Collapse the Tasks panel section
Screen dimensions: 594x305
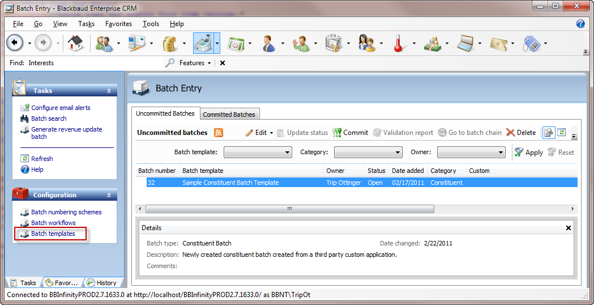click(x=109, y=91)
